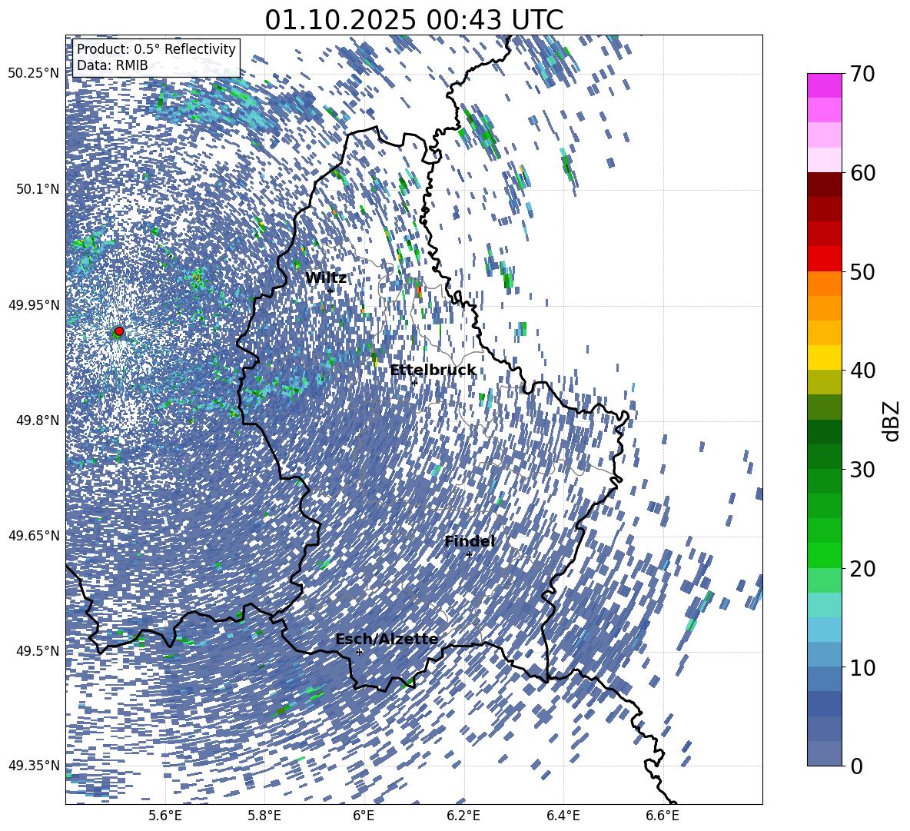Click the 5.8°E longitude label

tap(264, 816)
